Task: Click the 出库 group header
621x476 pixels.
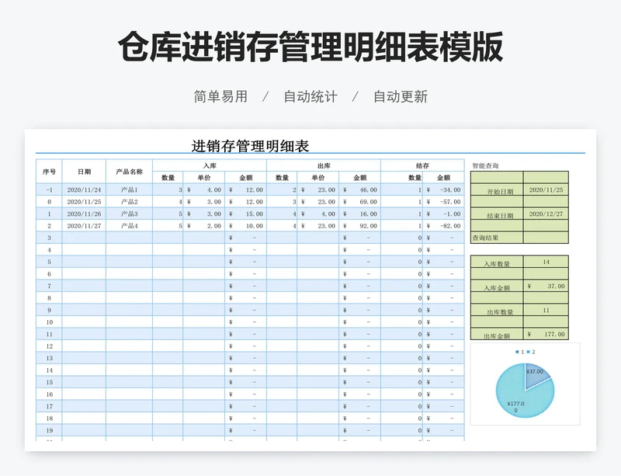Action: (x=324, y=165)
